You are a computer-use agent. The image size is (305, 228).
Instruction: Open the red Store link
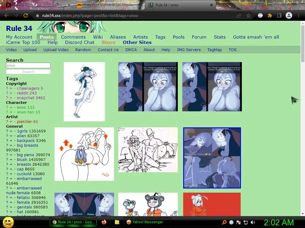coord(108,42)
